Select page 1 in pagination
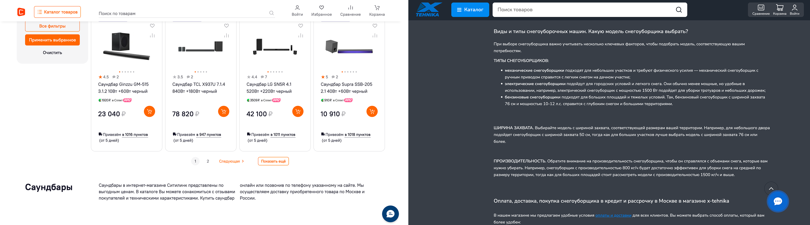 point(195,161)
